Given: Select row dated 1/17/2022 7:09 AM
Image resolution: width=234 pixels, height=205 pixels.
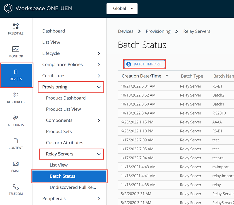Looking at the screenshot, I should point(176,140).
